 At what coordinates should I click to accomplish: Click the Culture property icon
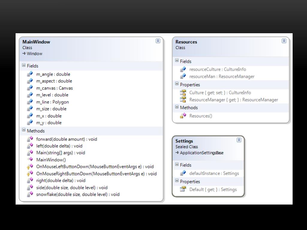[x=183, y=93]
